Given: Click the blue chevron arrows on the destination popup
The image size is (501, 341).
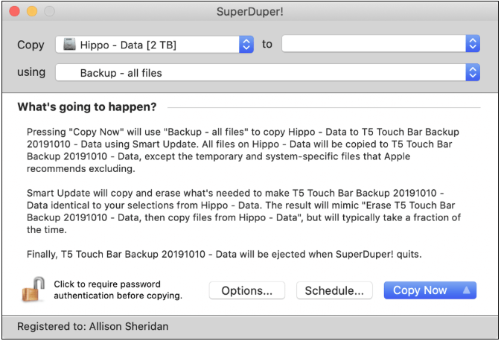Looking at the screenshot, I should coord(473,45).
